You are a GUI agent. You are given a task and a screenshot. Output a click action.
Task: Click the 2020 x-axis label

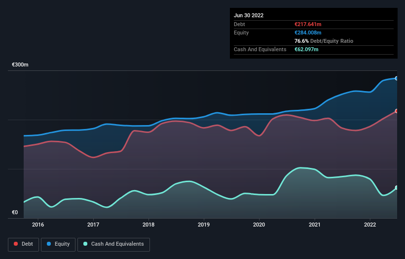tap(259, 225)
